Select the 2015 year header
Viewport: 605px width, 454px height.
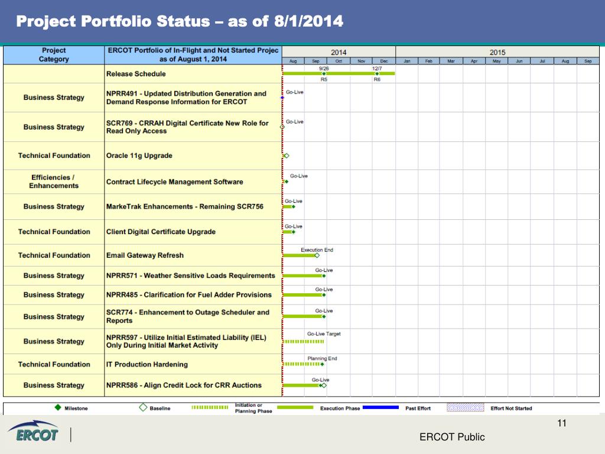497,52
